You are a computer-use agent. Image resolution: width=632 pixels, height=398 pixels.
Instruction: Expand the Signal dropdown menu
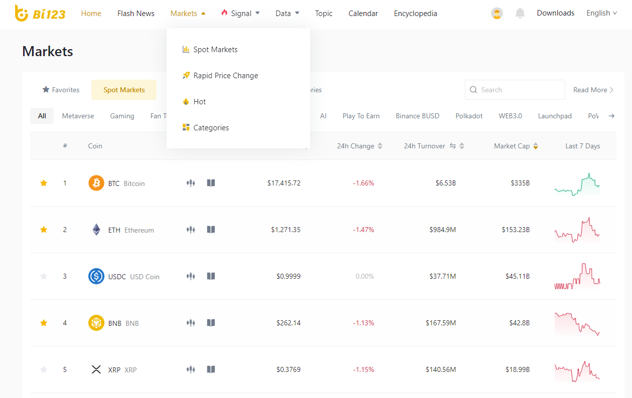(x=240, y=14)
